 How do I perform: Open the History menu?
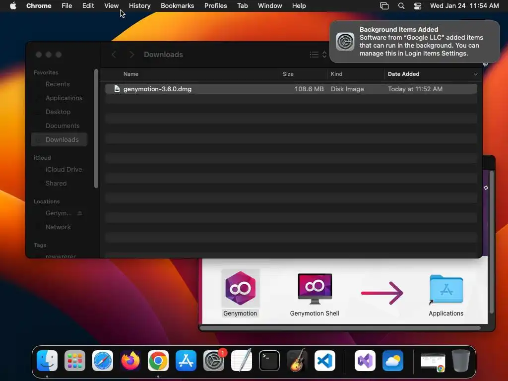[x=139, y=6]
